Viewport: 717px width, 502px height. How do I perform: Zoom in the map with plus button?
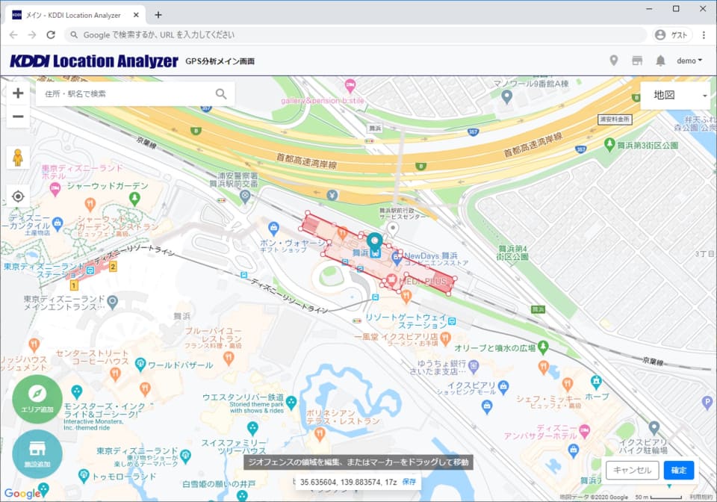(x=18, y=93)
